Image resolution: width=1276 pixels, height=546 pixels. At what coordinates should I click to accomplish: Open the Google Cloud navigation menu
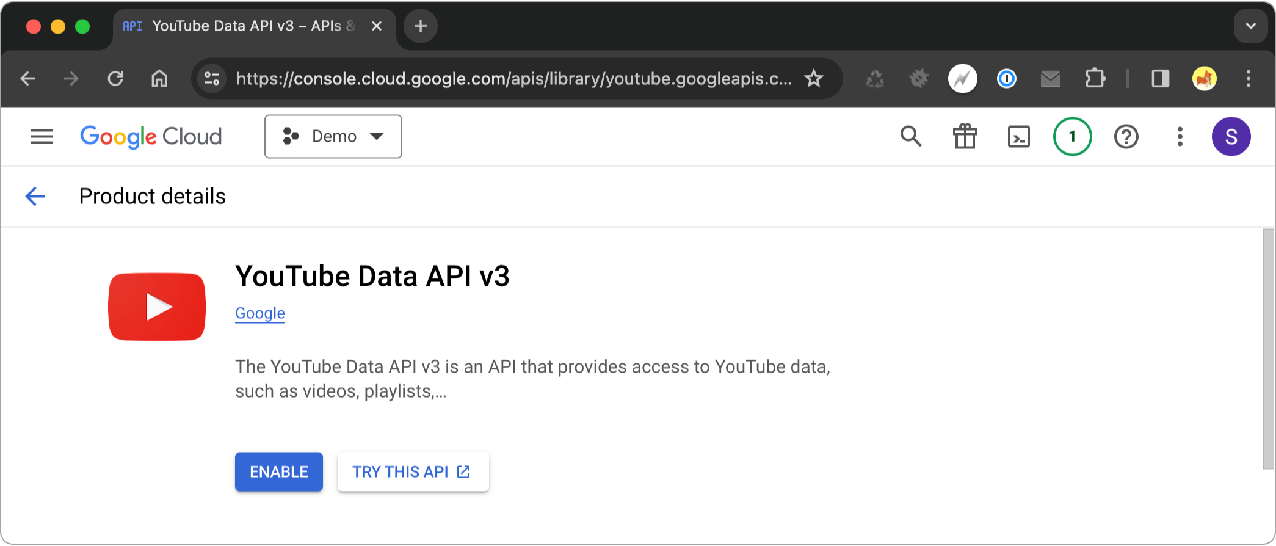42,136
